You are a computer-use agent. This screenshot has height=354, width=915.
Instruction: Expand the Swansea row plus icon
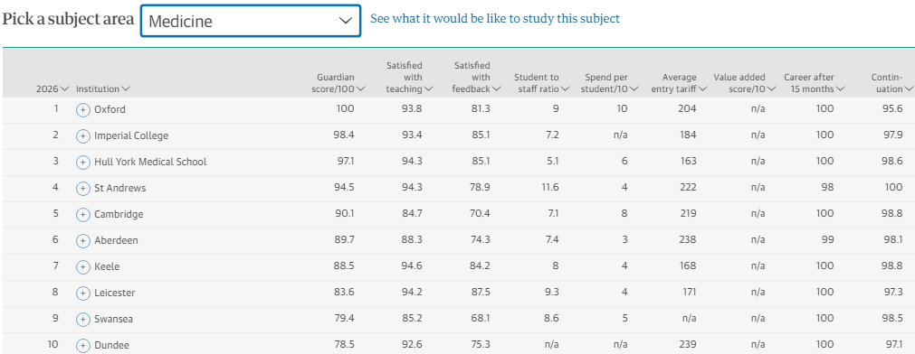click(x=83, y=319)
